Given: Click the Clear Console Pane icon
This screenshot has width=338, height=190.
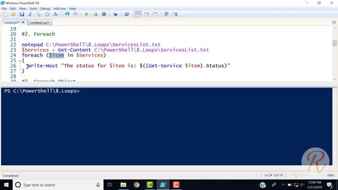Looking at the screenshot, I should [x=55, y=14].
